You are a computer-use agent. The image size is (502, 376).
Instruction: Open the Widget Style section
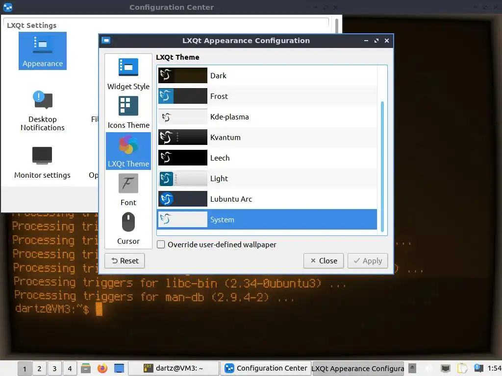pyautogui.click(x=128, y=74)
